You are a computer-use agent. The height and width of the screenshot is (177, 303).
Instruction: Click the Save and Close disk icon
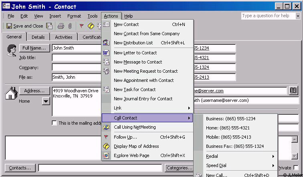click(9, 26)
